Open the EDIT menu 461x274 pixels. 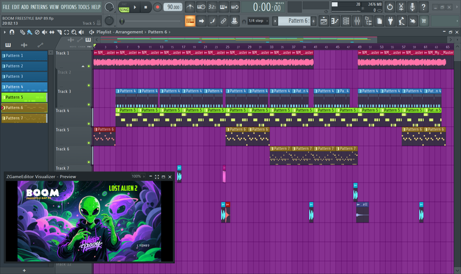[x=16, y=7]
